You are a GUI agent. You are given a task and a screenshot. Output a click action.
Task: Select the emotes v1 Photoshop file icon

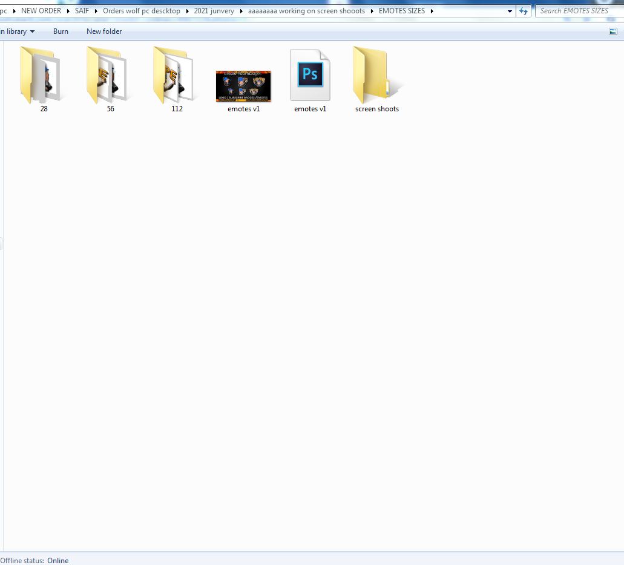(310, 75)
